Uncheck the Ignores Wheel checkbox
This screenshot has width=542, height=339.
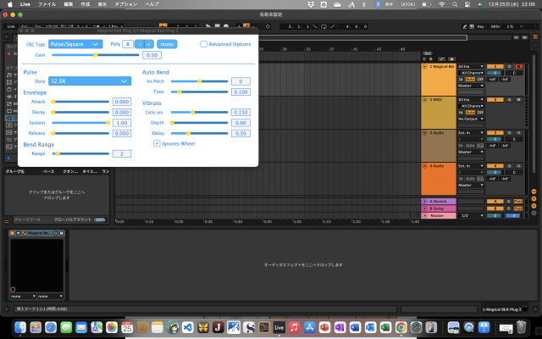(157, 143)
